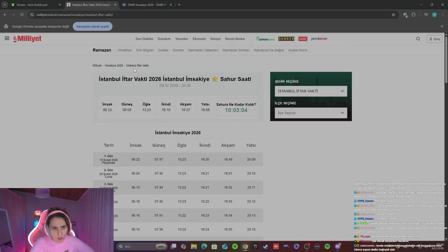Close the İstanbul İftar Vakti tab
Viewport: 448px width, 252px height.
pos(115,5)
